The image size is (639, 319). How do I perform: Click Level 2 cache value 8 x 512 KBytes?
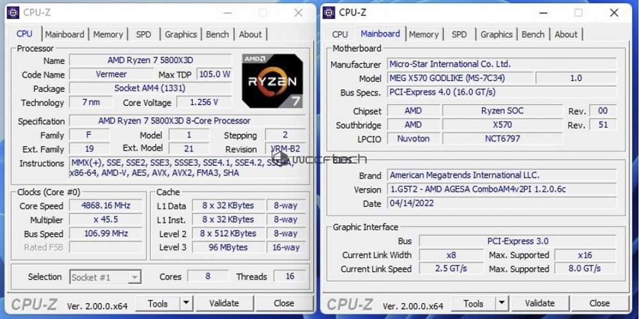pyautogui.click(x=228, y=234)
